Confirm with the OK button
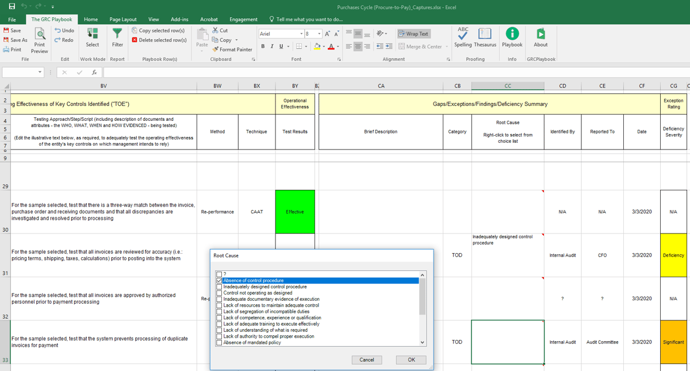690x371 pixels. [411, 359]
